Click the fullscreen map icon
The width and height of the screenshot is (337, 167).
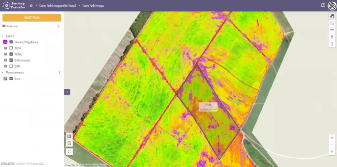69,152
